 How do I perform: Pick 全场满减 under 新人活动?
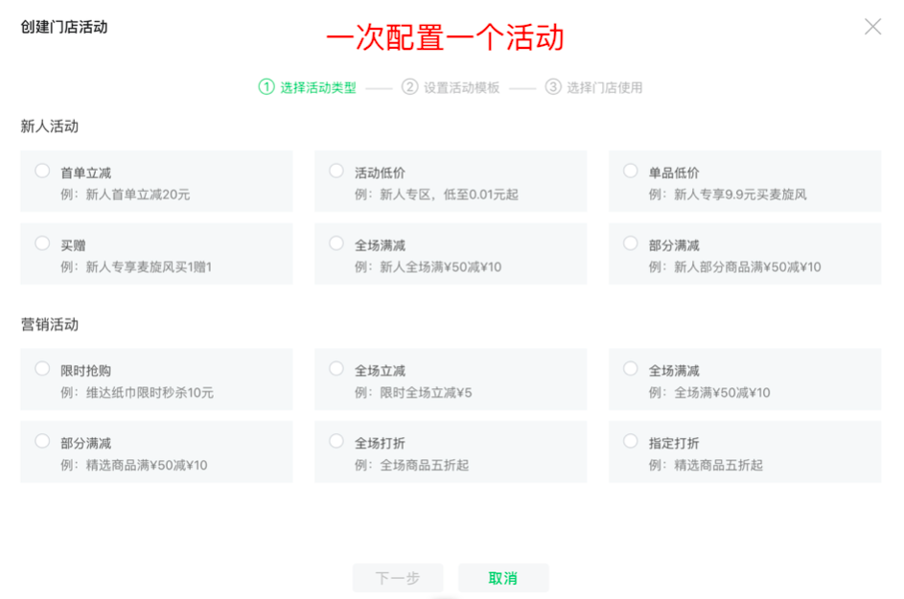point(336,244)
